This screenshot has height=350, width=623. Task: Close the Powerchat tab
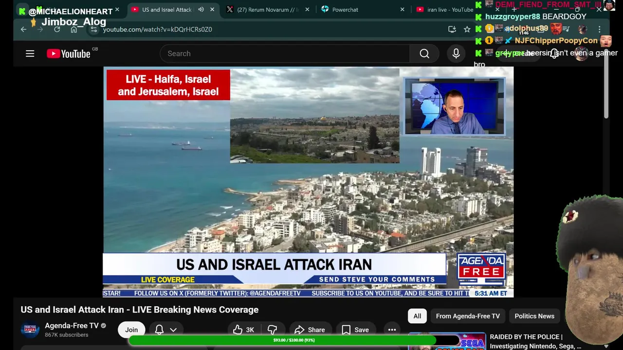(x=403, y=9)
